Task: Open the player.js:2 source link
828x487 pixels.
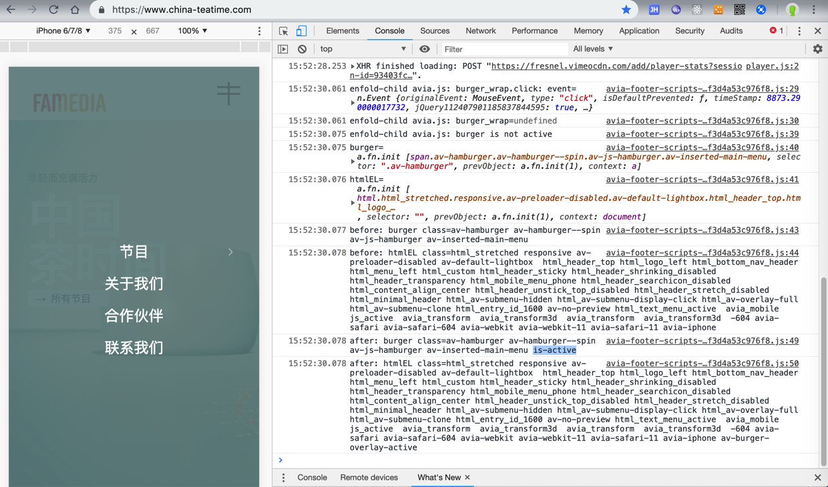Action: pyautogui.click(x=772, y=66)
